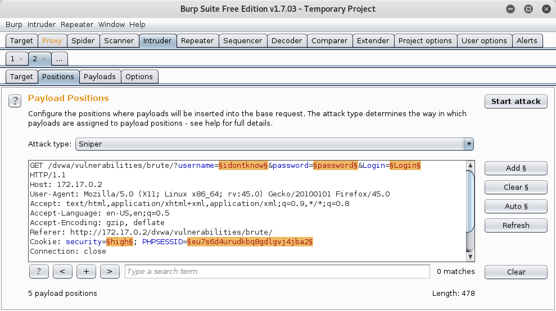Go to next search match arrow

point(110,272)
